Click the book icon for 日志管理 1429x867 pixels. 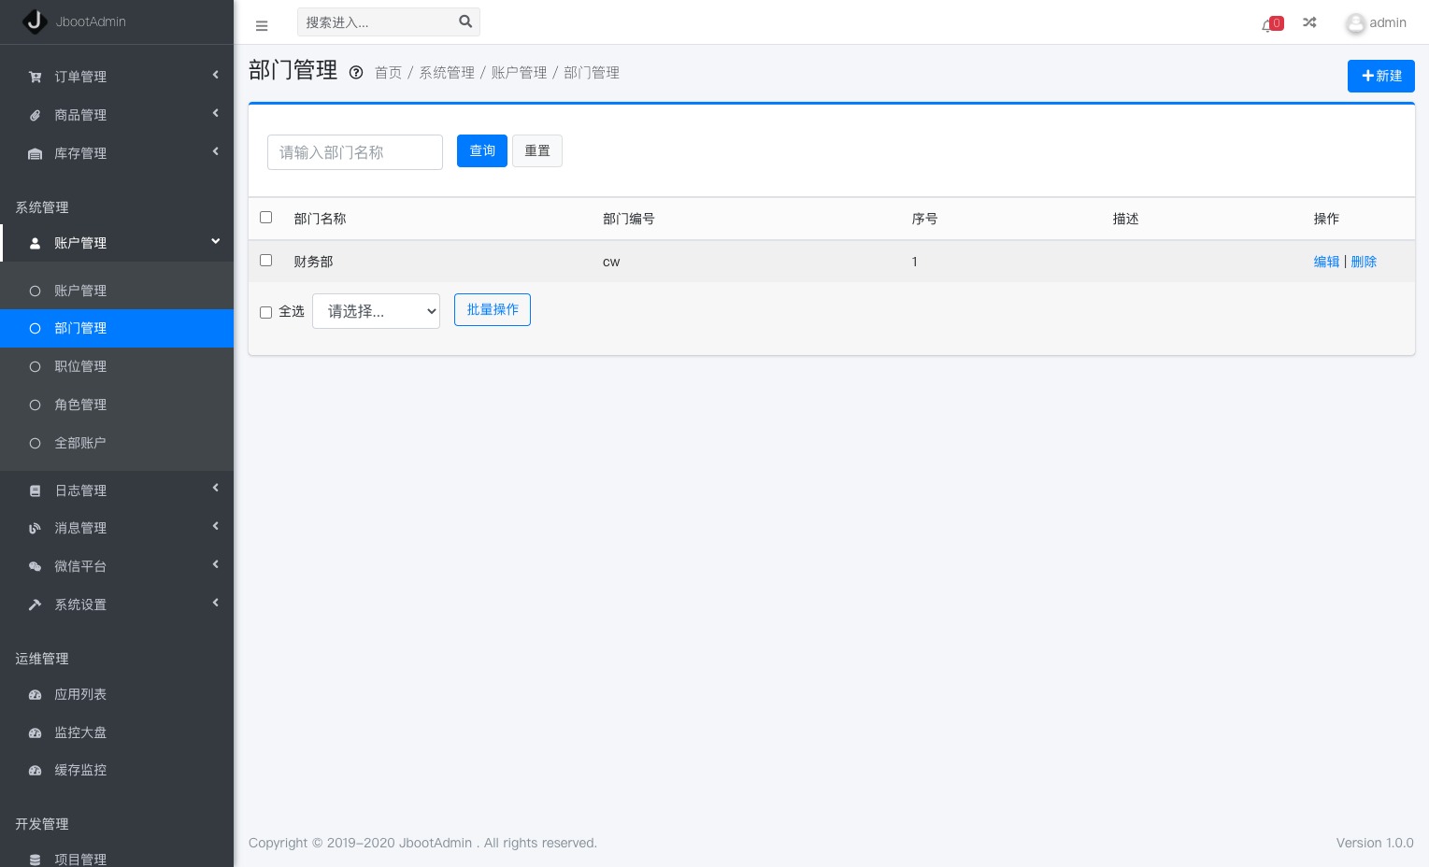point(35,490)
